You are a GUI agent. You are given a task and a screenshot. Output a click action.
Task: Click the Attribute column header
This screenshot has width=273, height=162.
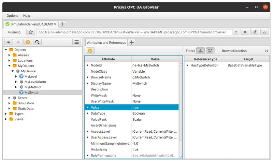click(x=108, y=59)
